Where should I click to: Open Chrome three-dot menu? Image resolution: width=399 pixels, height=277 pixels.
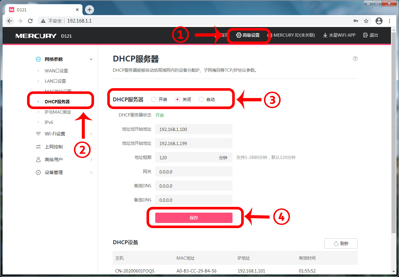click(390, 21)
